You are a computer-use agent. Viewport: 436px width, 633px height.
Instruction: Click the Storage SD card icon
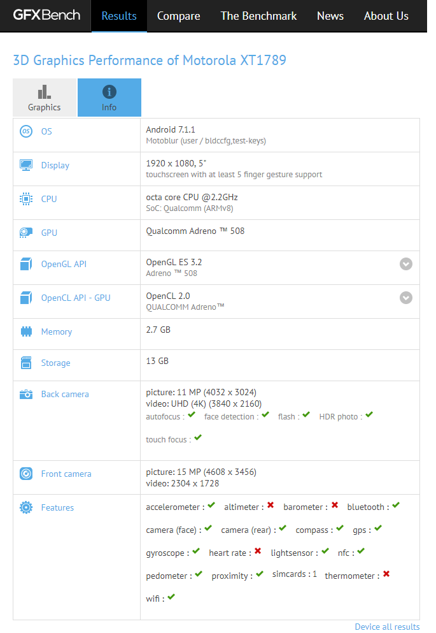click(26, 363)
